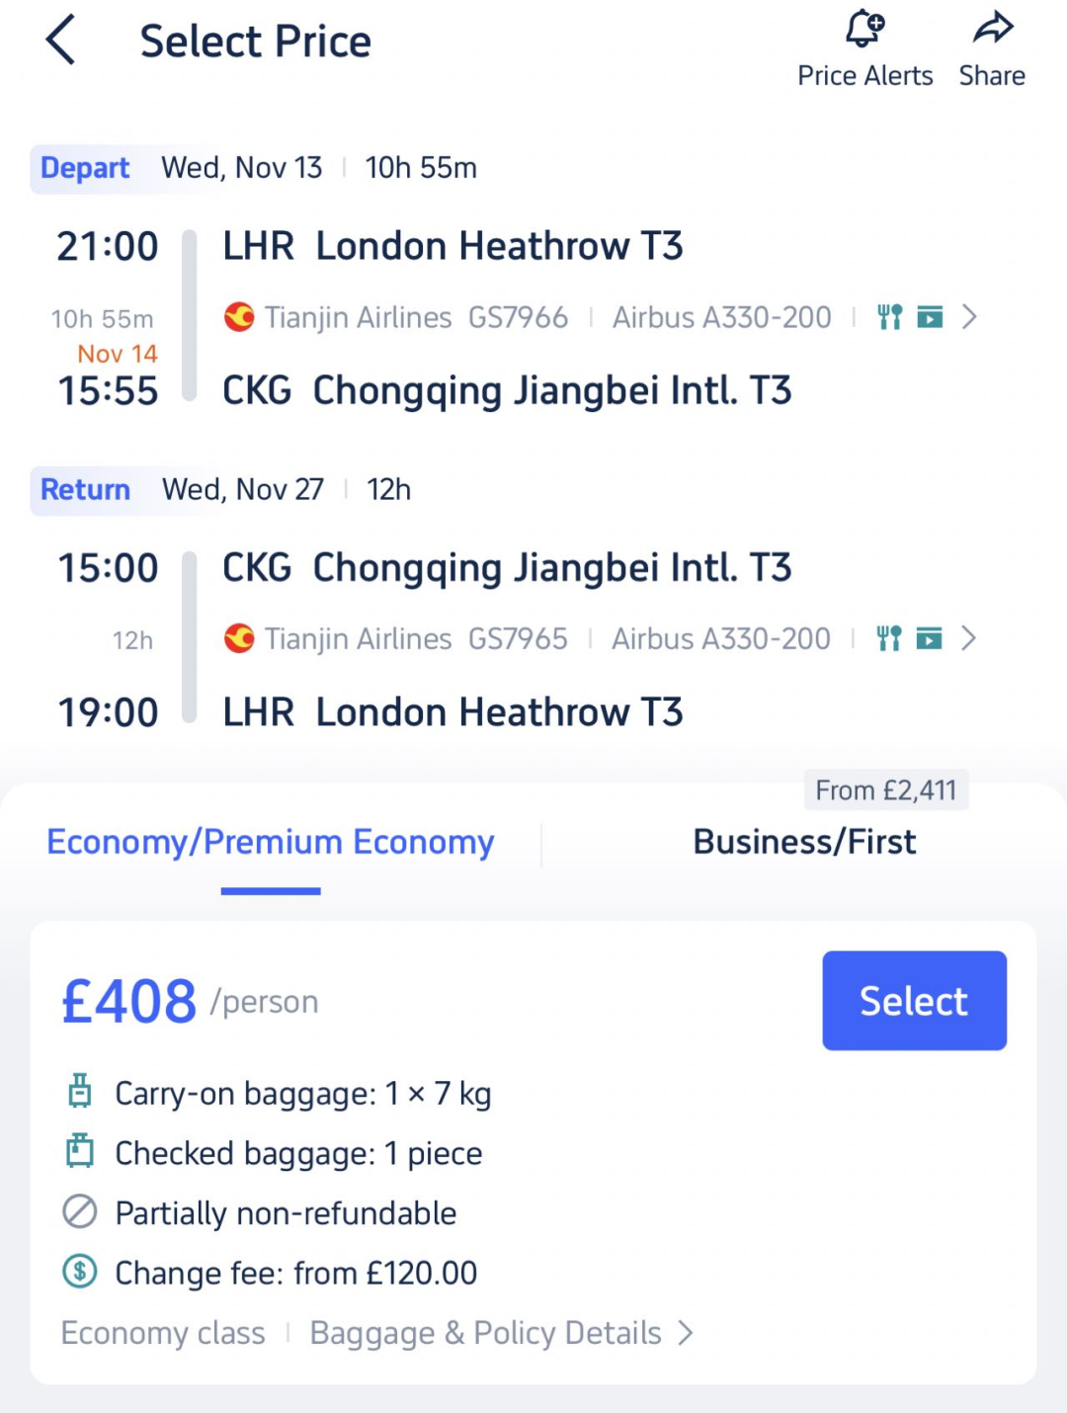Tap entertainment icon on flight GS7966

(x=930, y=317)
